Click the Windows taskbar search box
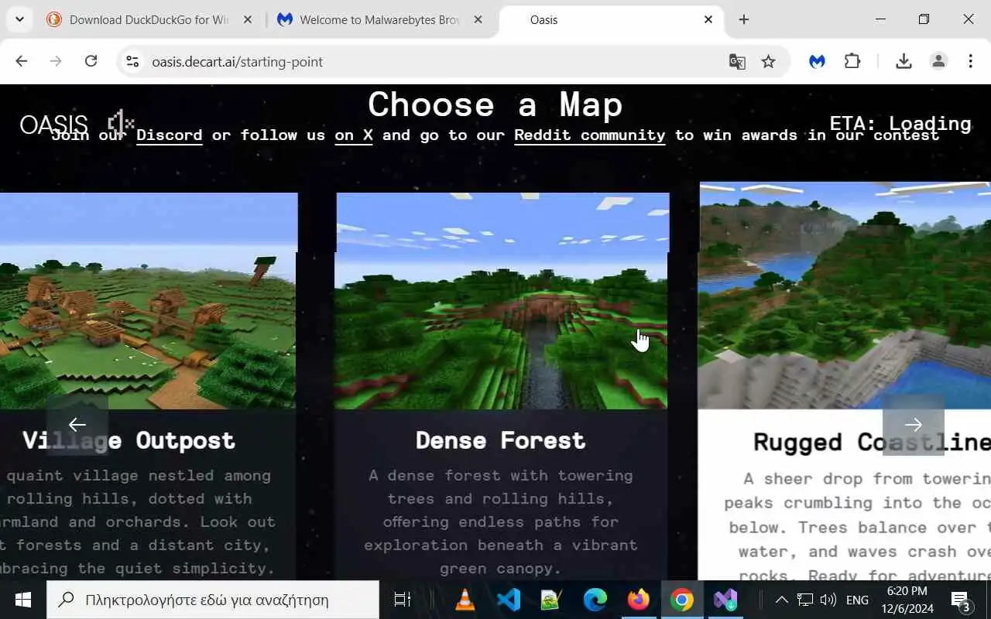The width and height of the screenshot is (991, 619). (x=213, y=600)
